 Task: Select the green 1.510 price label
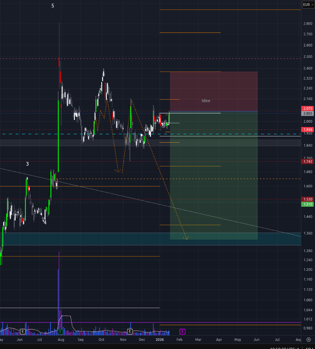(308, 204)
